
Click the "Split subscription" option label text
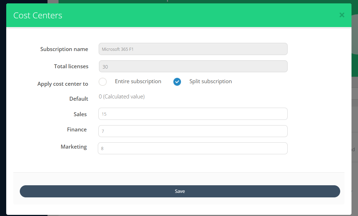click(x=210, y=81)
